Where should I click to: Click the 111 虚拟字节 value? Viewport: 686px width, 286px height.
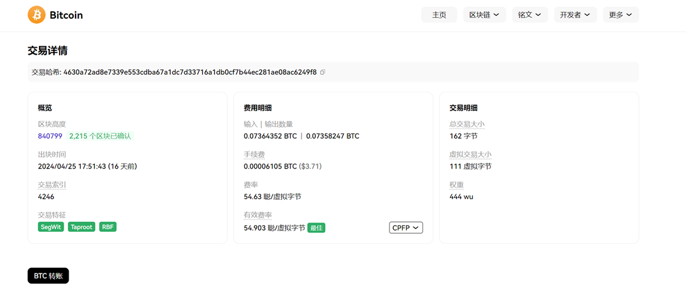(x=470, y=167)
